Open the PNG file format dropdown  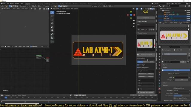click(146, 89)
